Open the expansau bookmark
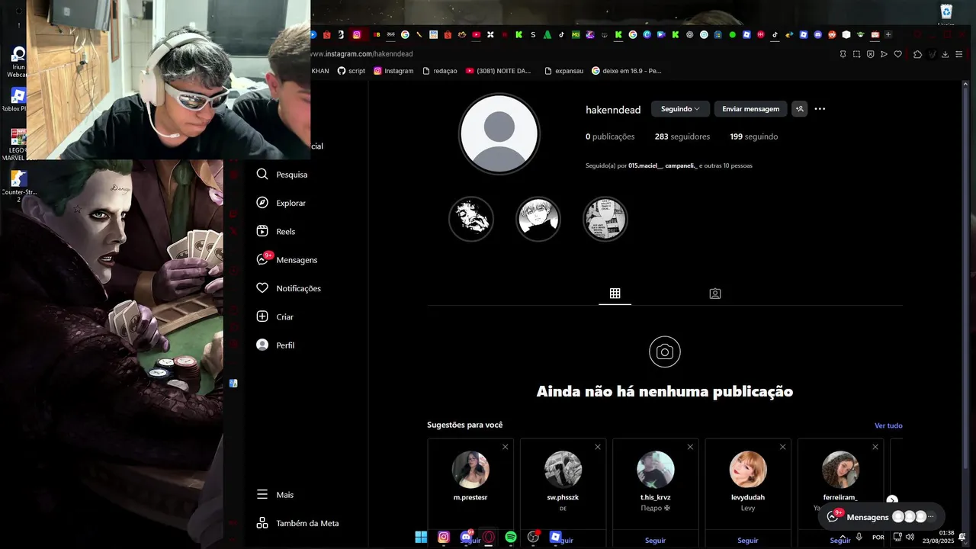The width and height of the screenshot is (976, 549). coord(564,71)
